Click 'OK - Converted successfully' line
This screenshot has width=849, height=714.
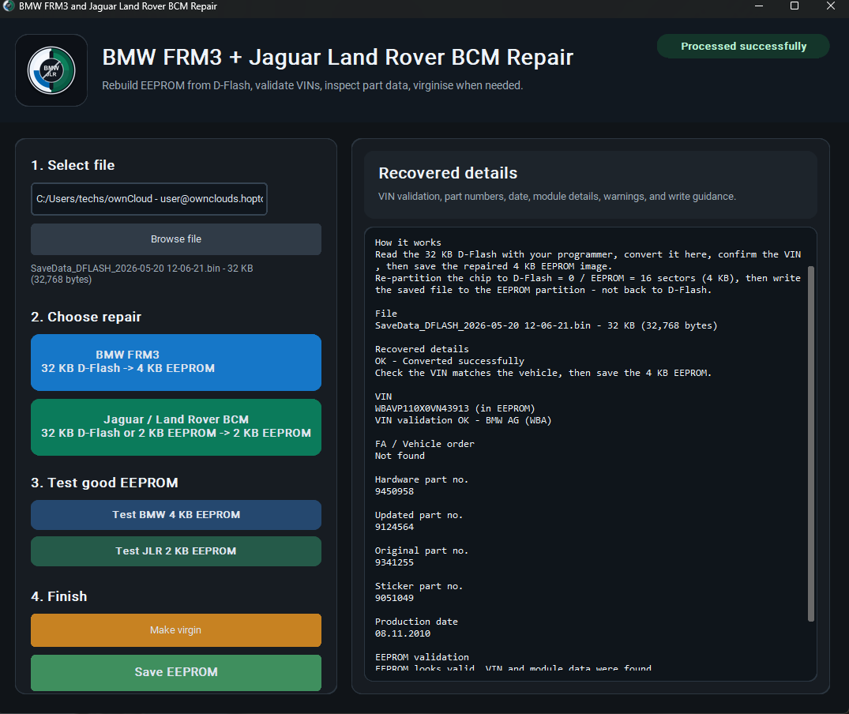(x=449, y=361)
